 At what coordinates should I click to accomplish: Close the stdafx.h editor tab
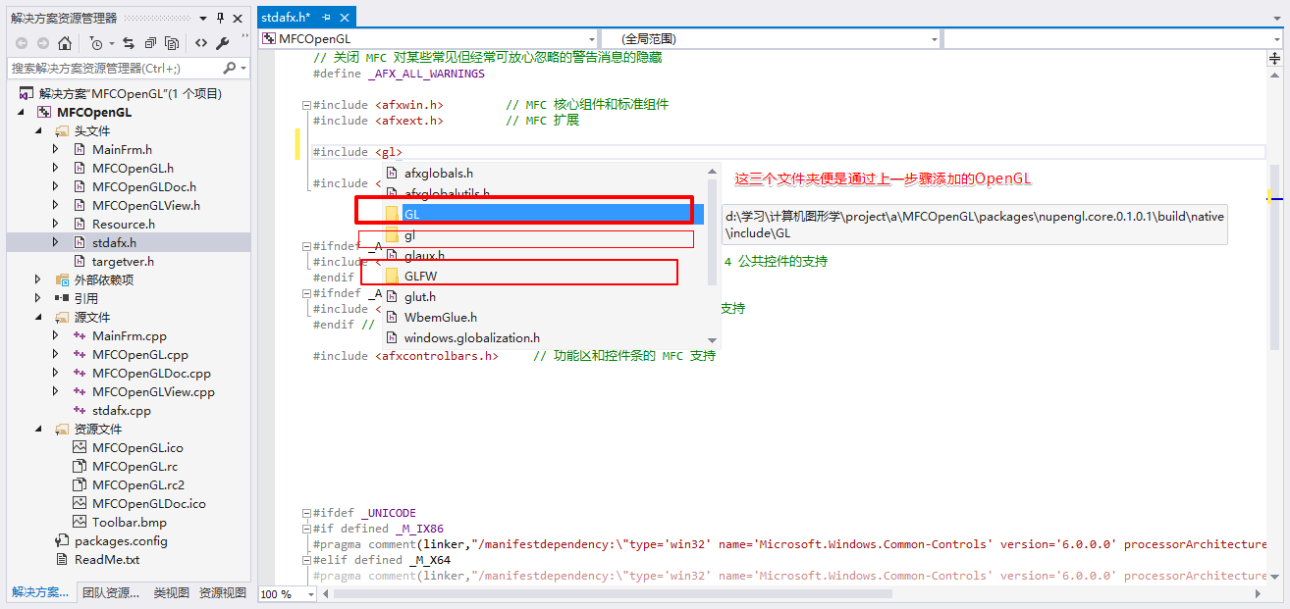(x=344, y=17)
